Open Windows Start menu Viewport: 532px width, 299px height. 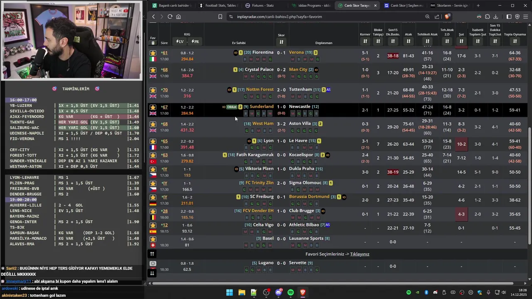tap(229, 292)
